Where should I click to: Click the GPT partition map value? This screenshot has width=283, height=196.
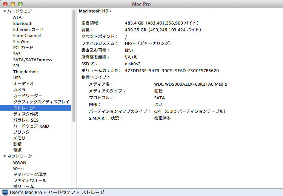[190, 111]
